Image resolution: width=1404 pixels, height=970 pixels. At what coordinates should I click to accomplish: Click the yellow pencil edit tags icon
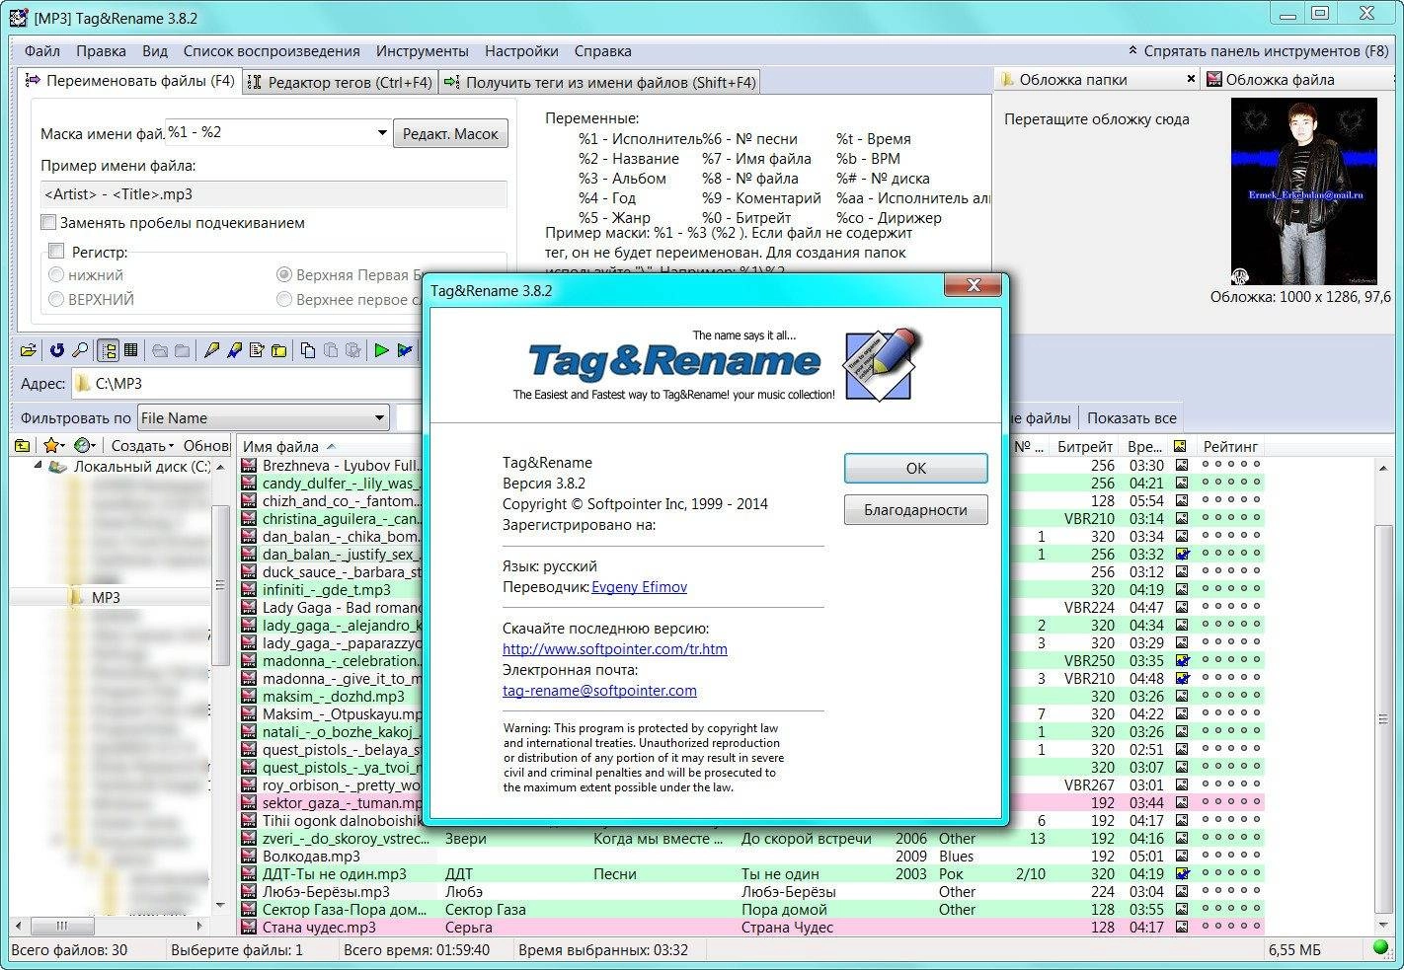[x=211, y=350]
